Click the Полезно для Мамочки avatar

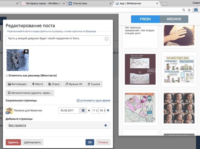point(9,111)
